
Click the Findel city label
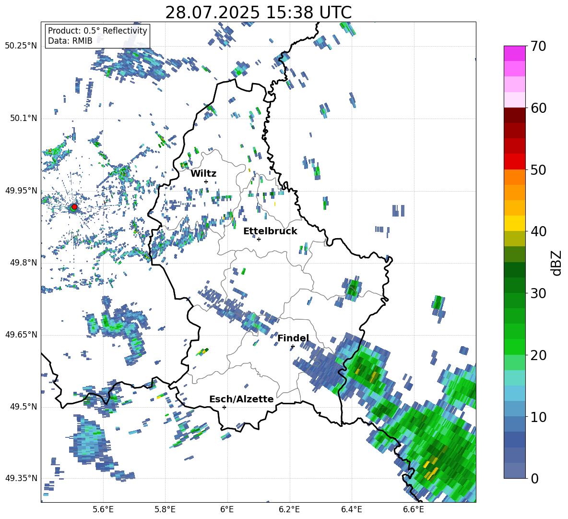click(293, 338)
